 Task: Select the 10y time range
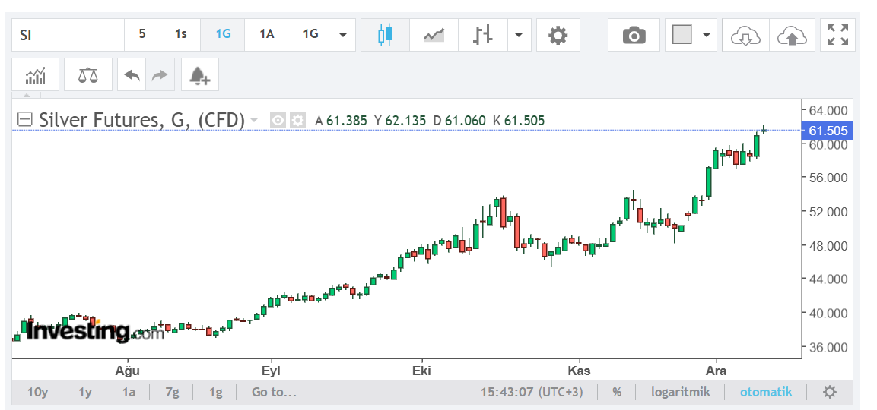[37, 392]
